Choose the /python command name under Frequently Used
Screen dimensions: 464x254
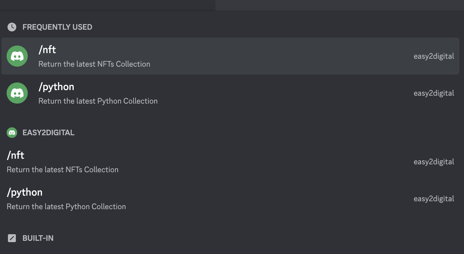click(56, 87)
